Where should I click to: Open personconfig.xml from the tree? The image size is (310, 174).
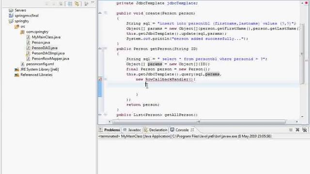(40, 64)
